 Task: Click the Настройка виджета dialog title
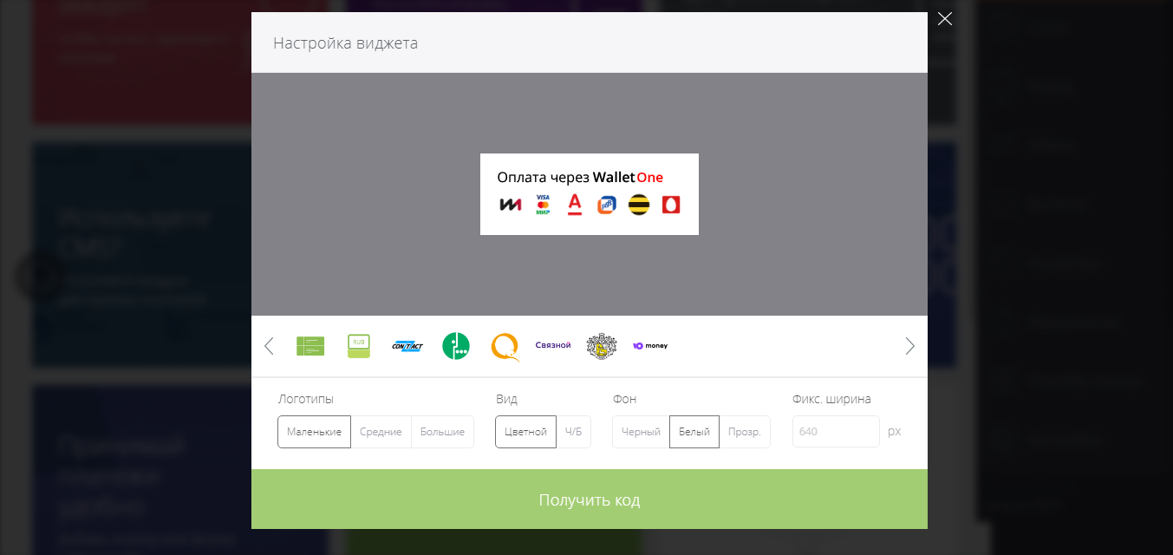click(x=345, y=42)
